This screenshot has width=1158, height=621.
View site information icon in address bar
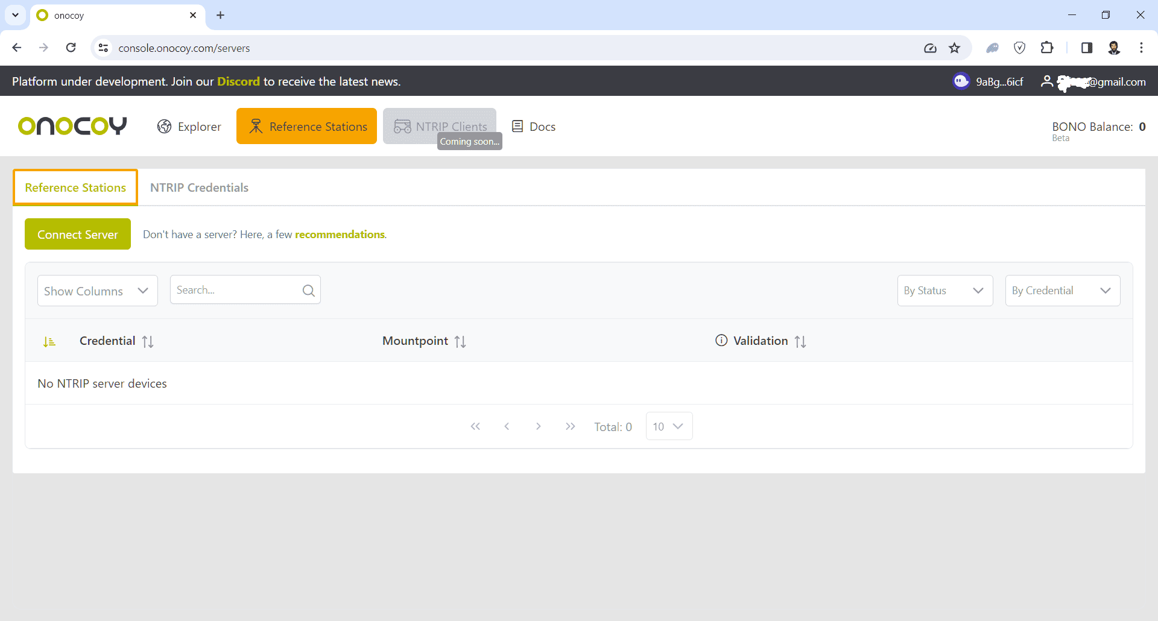click(104, 48)
